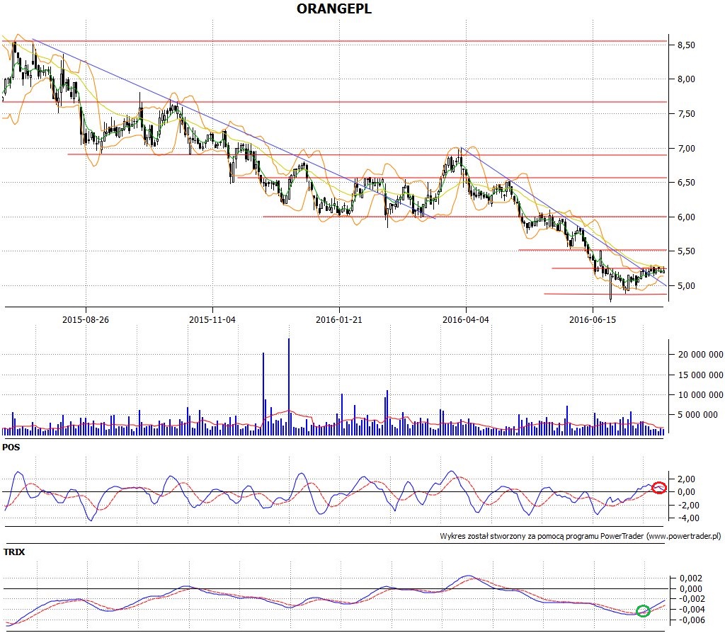This screenshot has height=633, width=725.
Task: Click the 15 000 000 volume label
Action: pos(700,375)
